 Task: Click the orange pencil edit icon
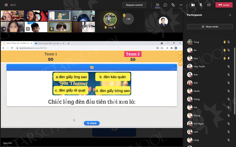[180, 59]
